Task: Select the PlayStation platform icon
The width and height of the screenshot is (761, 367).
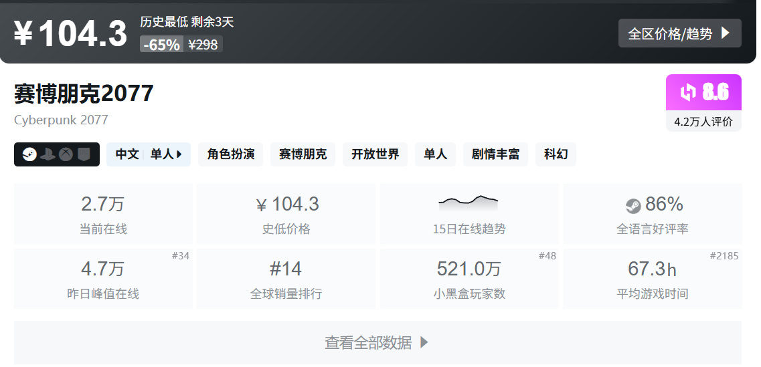Action: click(48, 154)
